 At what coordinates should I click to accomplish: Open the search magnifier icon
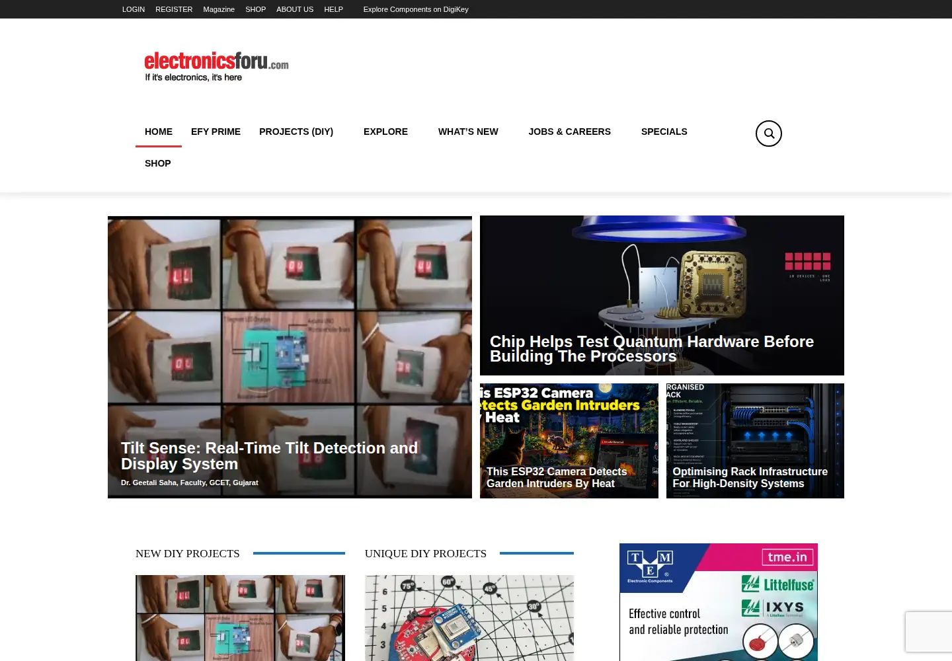pos(768,134)
